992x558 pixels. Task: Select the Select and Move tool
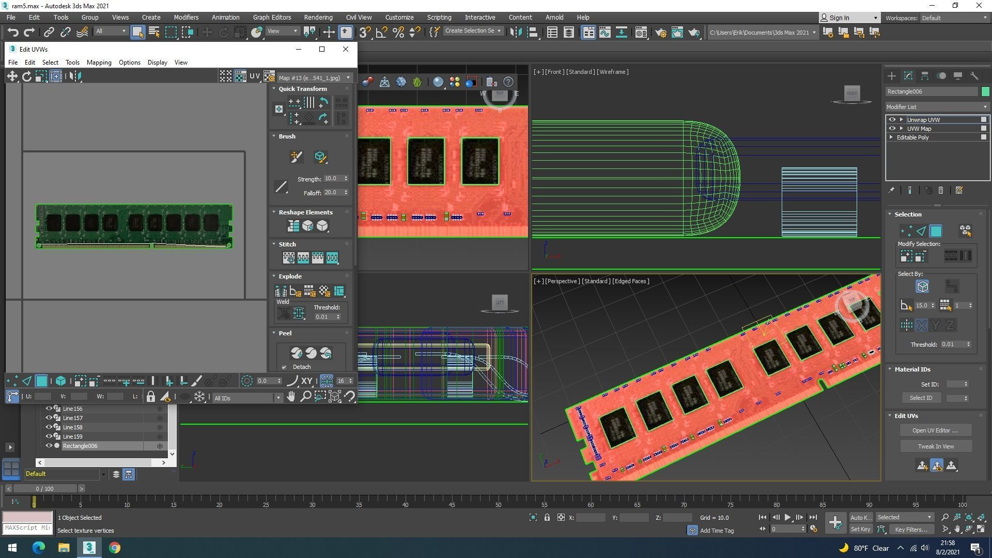(x=207, y=32)
